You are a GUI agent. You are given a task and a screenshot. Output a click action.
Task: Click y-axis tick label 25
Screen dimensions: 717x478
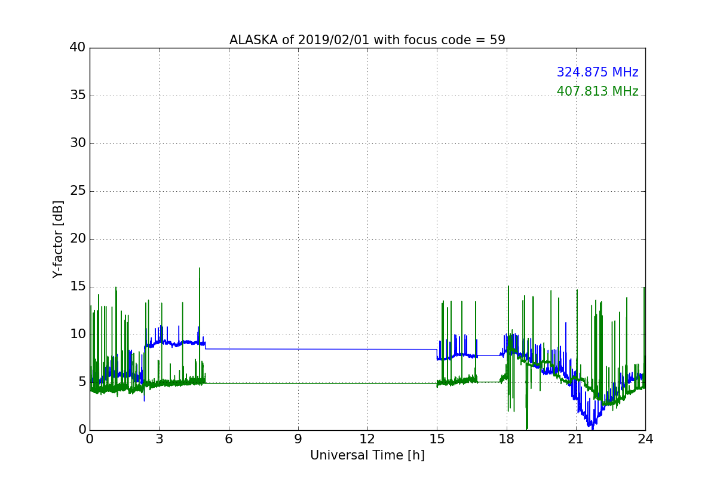(78, 191)
